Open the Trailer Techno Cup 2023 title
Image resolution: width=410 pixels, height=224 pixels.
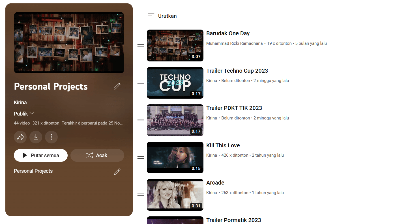tap(237, 71)
